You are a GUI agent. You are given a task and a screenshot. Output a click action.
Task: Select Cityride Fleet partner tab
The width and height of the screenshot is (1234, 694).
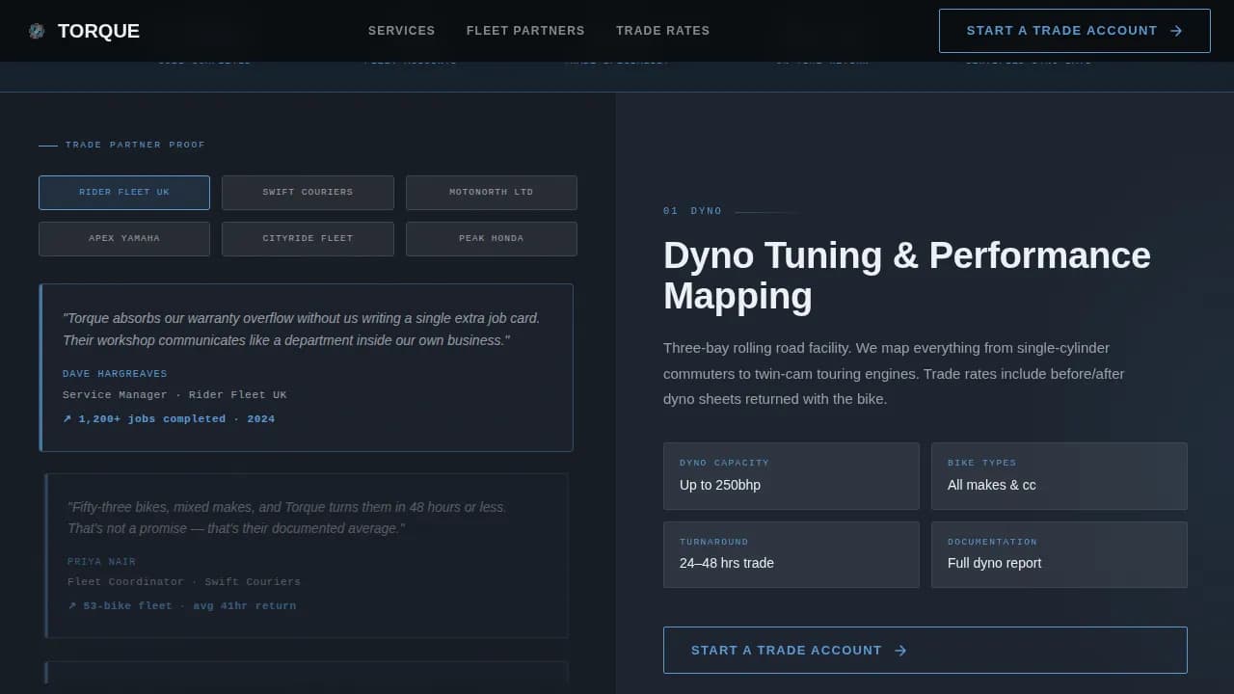click(x=308, y=239)
